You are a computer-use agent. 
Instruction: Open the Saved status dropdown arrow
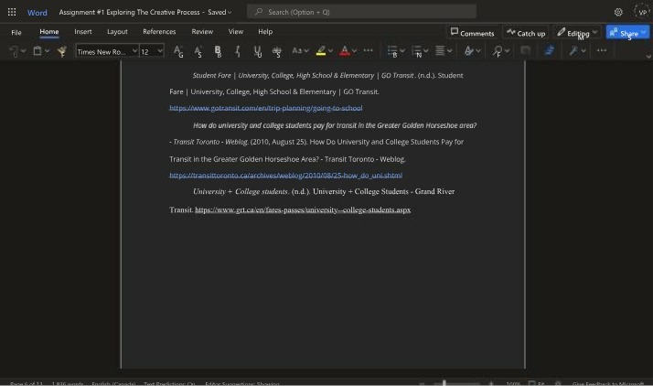(x=230, y=12)
